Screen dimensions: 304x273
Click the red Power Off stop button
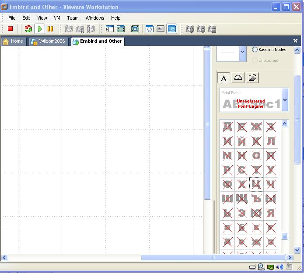pyautogui.click(x=10, y=29)
